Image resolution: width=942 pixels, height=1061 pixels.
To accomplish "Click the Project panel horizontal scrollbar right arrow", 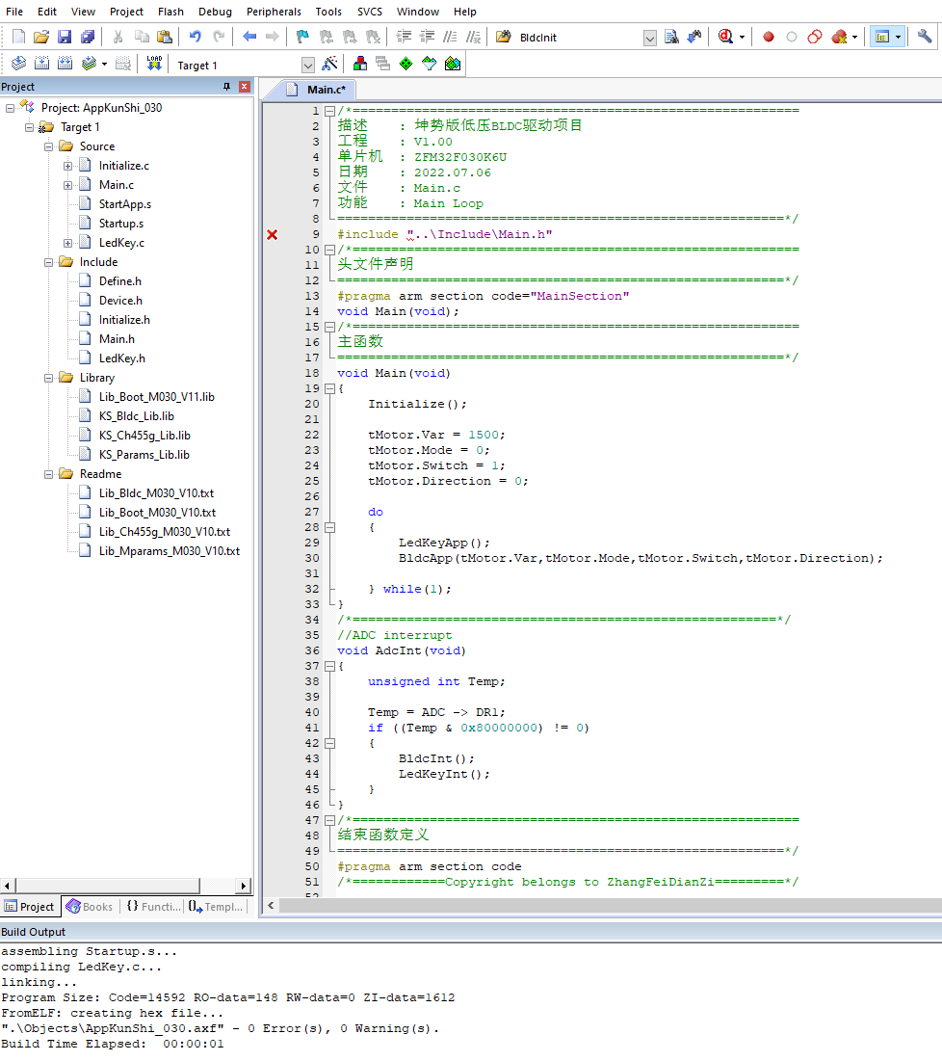I will [x=244, y=886].
